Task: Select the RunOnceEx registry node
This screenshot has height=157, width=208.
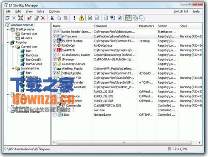Action: pos(34,60)
